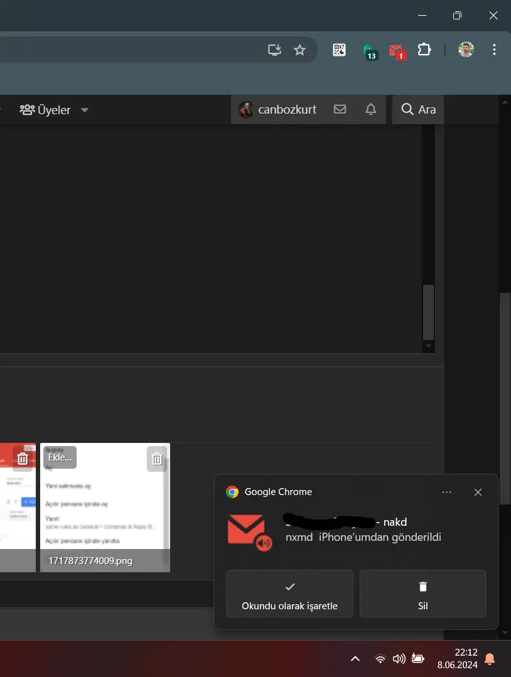Click the page scrollbar up arrow

[x=505, y=102]
